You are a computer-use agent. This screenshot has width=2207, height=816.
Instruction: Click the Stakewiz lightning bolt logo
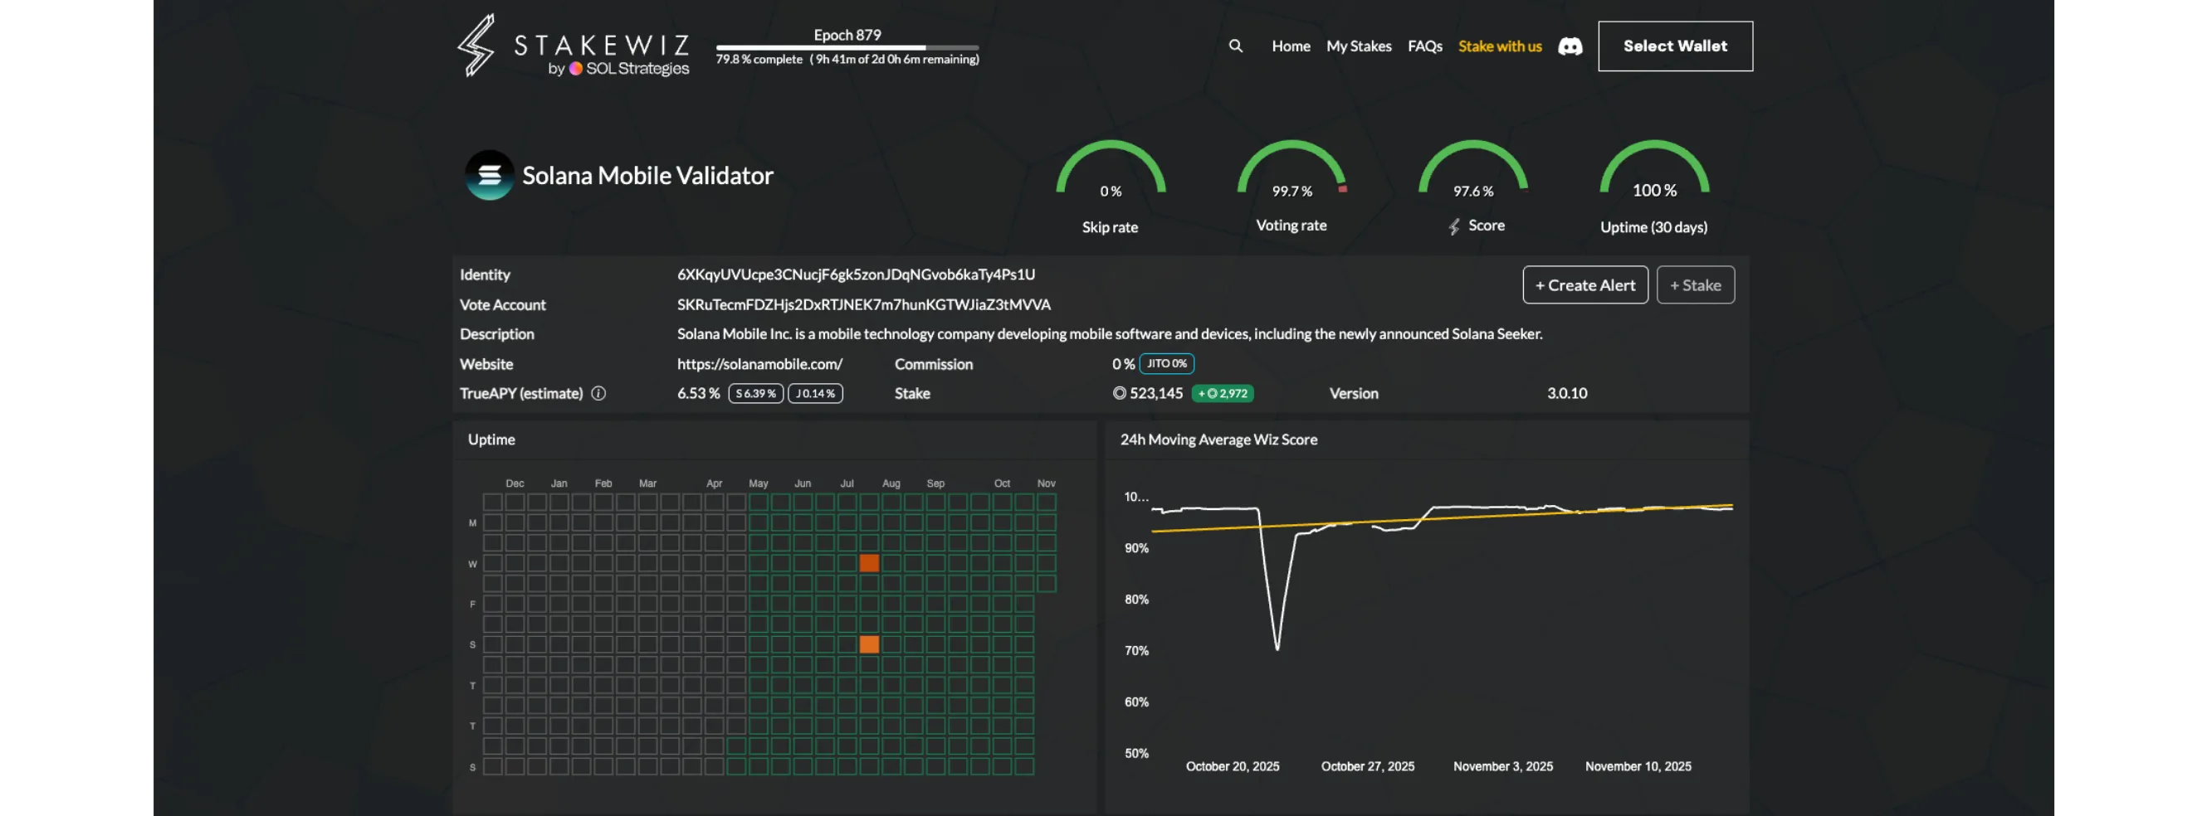pos(476,46)
